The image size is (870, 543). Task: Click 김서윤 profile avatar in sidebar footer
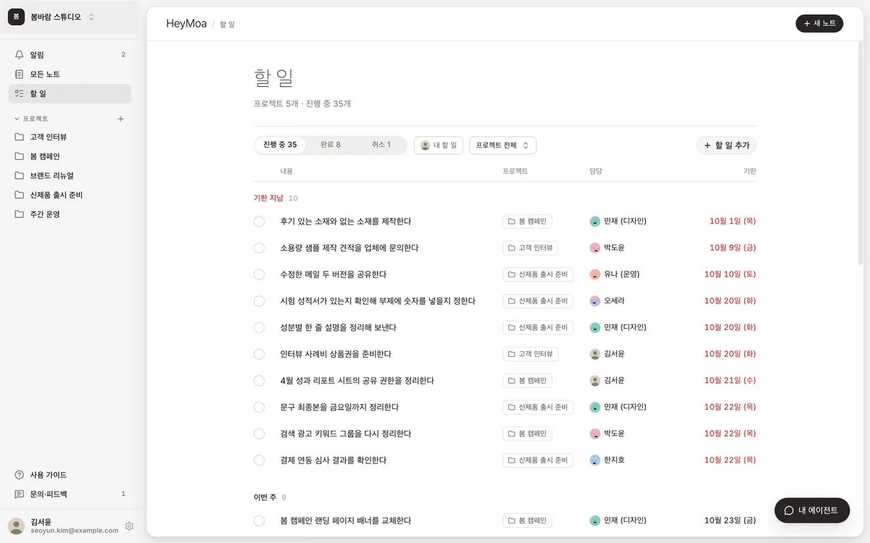point(16,526)
